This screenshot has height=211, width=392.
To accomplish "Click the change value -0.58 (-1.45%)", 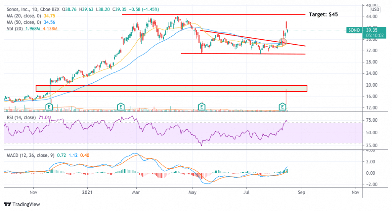I will click(x=144, y=10).
